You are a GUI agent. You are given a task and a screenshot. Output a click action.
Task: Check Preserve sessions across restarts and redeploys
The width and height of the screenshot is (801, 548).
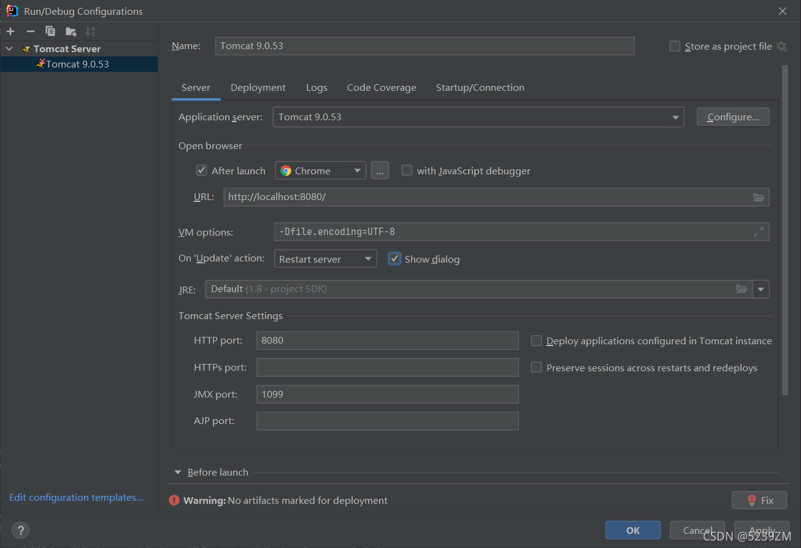[537, 368]
